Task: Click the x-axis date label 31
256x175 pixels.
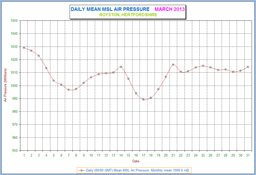Action: (x=248, y=155)
